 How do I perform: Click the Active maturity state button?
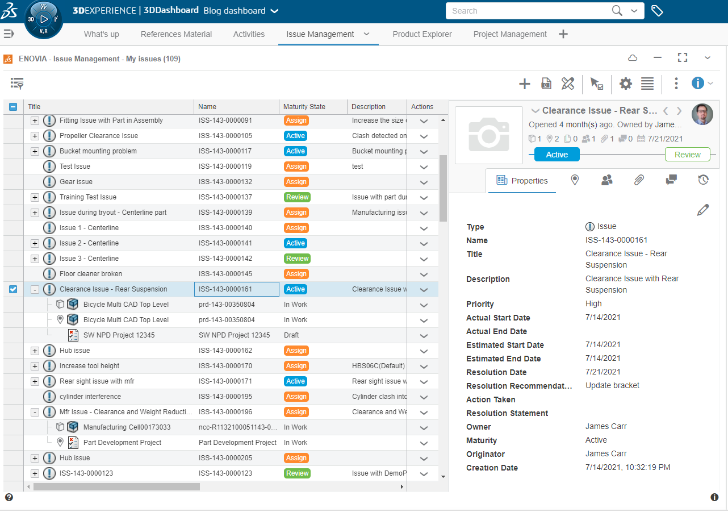click(x=557, y=155)
